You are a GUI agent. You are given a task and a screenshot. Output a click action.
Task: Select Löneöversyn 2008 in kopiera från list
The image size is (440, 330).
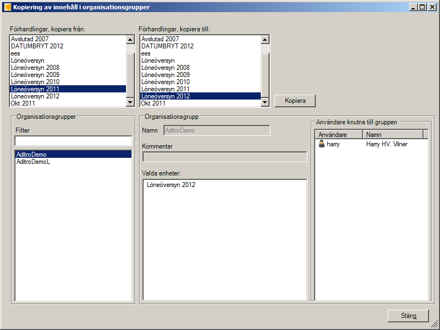click(68, 68)
